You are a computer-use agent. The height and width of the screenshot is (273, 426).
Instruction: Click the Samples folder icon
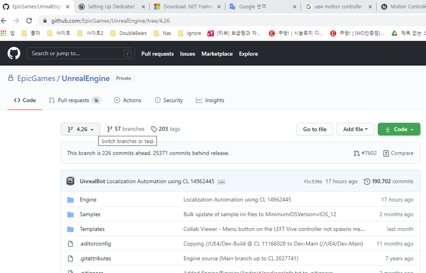point(70,215)
